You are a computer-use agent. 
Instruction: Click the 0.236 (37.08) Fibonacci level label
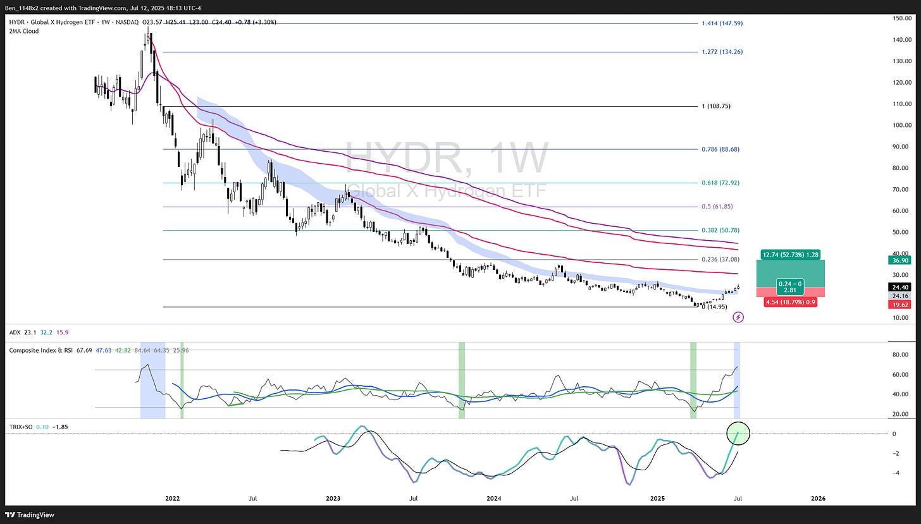[x=720, y=259]
